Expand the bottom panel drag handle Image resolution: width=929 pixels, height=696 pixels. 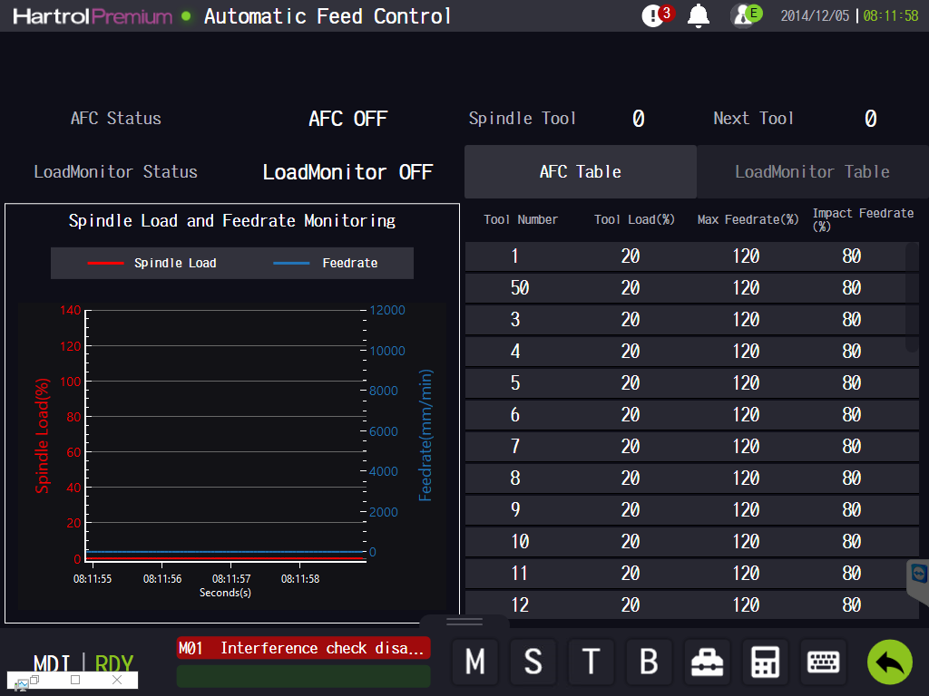pyautogui.click(x=464, y=622)
